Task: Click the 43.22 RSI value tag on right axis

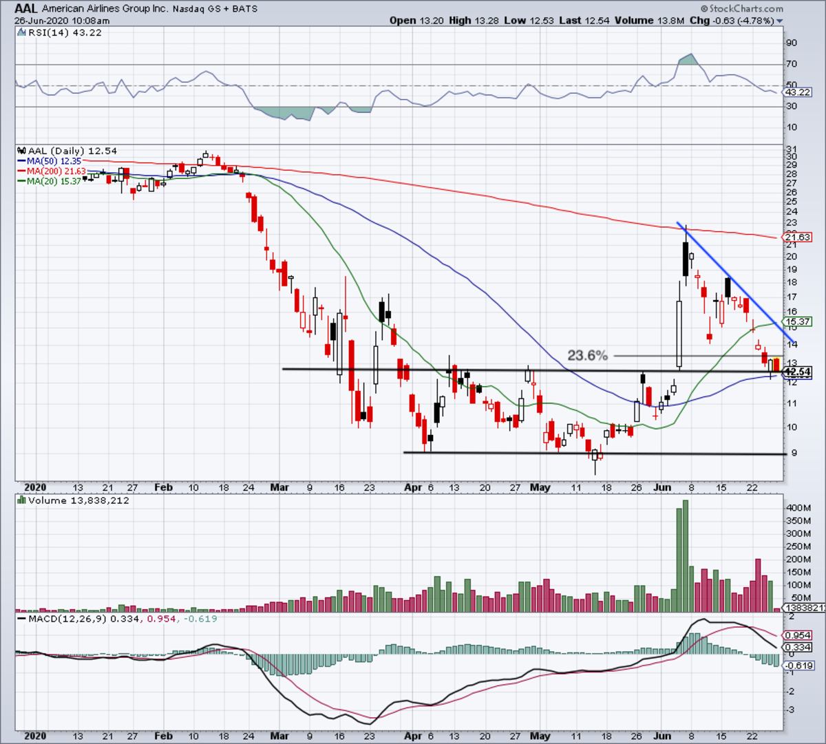Action: pos(797,92)
